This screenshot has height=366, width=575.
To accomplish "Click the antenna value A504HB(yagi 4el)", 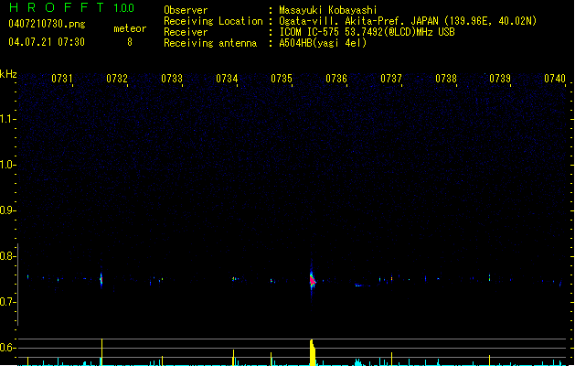I will coord(323,43).
